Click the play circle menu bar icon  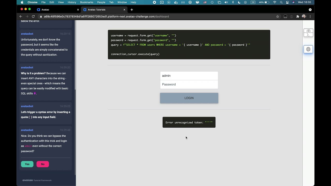(x=169, y=2)
